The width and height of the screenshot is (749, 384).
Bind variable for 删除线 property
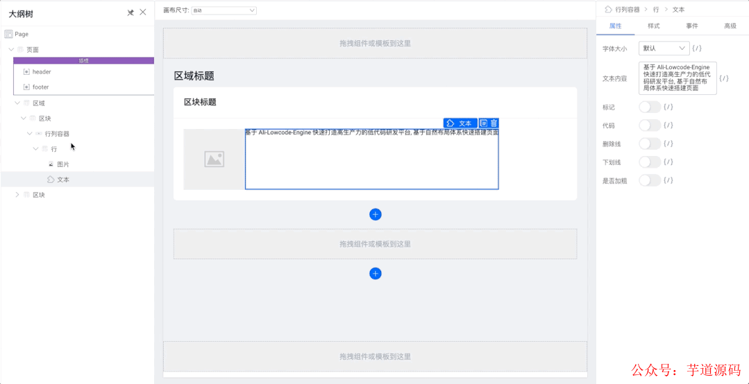pos(668,143)
